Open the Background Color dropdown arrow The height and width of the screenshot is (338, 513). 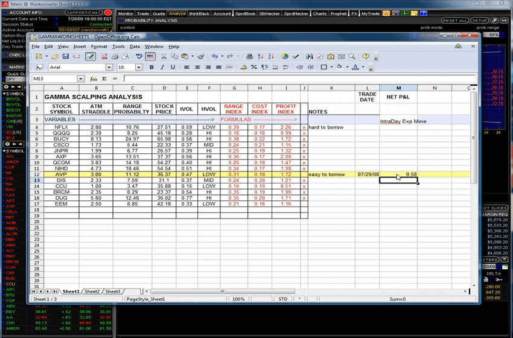(x=347, y=67)
